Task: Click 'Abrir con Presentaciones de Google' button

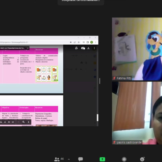Action: point(13,48)
